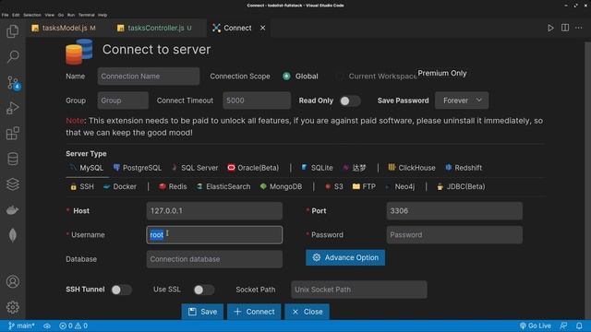Select JDBC(Beta) server type
The width and height of the screenshot is (591, 332).
tap(461, 186)
